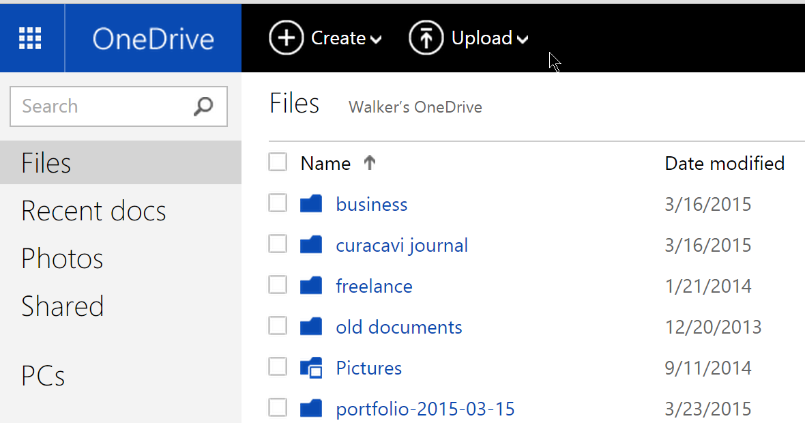This screenshot has height=423, width=805.
Task: Check the curacavi journal checkbox
Action: click(278, 244)
